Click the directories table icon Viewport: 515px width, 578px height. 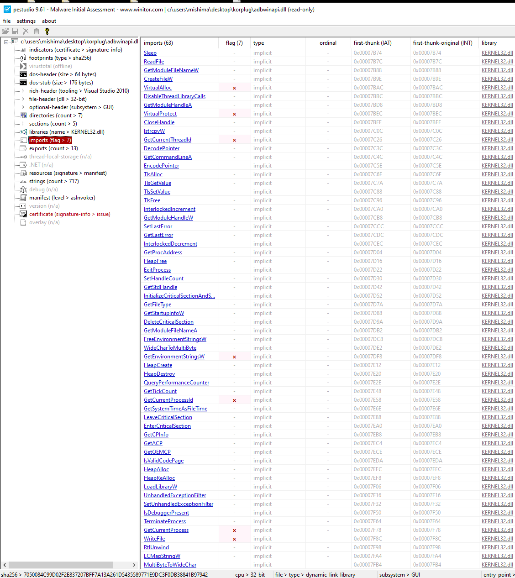[x=23, y=116]
